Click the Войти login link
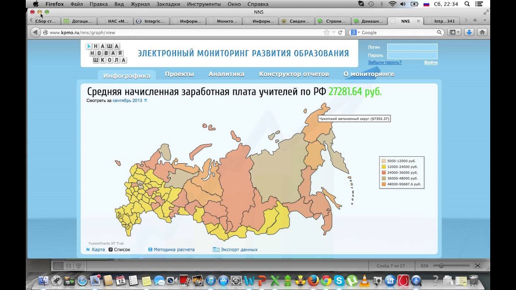This screenshot has width=516, height=290. point(431,62)
